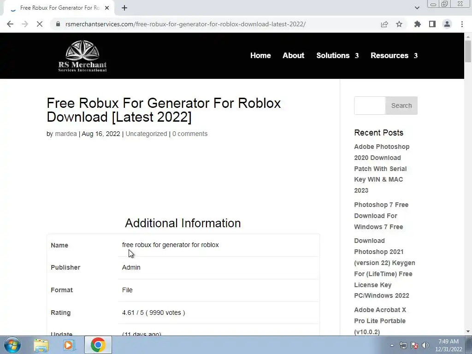Image resolution: width=472 pixels, height=354 pixels.
Task: Click the article title heading
Action: click(164, 110)
